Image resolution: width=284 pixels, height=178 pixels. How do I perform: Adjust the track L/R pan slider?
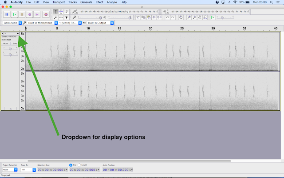pos(10,55)
